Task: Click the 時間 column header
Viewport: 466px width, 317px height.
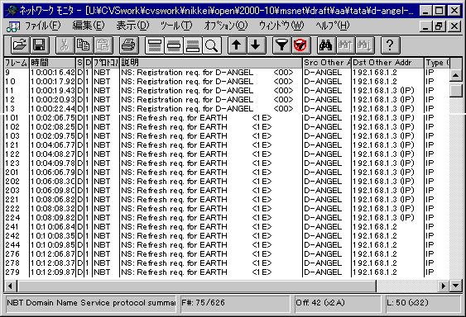Action: 53,63
